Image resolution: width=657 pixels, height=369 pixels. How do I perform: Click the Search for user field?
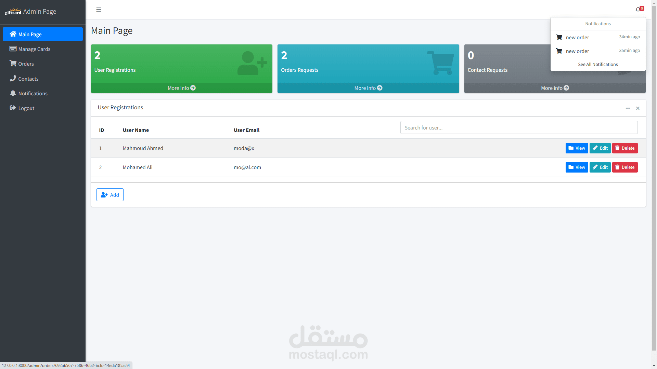point(519,127)
